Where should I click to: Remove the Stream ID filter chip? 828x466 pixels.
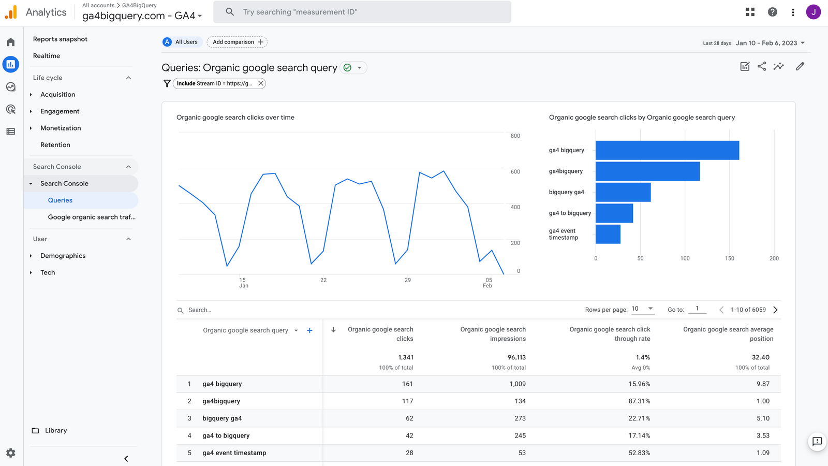point(261,83)
